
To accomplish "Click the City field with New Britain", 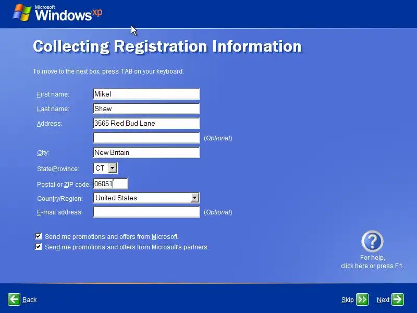I will pos(146,152).
